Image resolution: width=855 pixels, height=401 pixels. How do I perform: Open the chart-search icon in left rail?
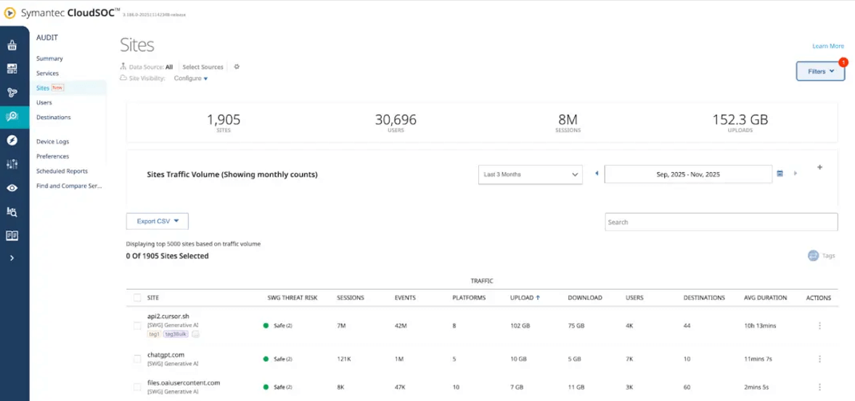coord(12,211)
